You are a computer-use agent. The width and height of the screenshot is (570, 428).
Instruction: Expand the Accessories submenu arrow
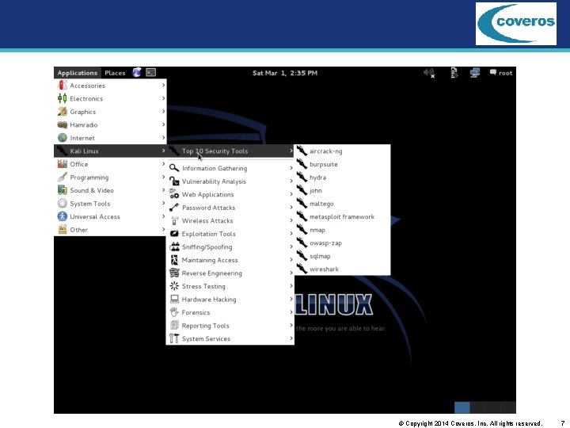(163, 85)
